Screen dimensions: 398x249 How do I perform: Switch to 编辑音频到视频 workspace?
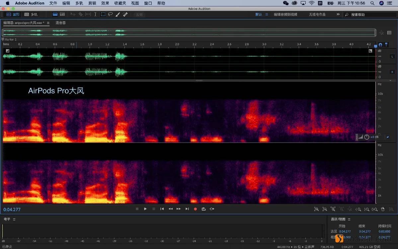pos(285,15)
